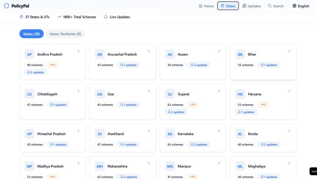Click the PolicyPal shield logo icon
Image resolution: width=317 pixels, height=179 pixels.
pyautogui.click(x=6, y=6)
